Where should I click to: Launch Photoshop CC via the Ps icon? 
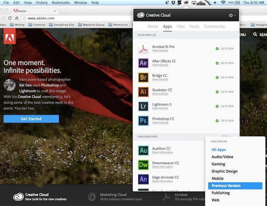pyautogui.click(x=143, y=121)
